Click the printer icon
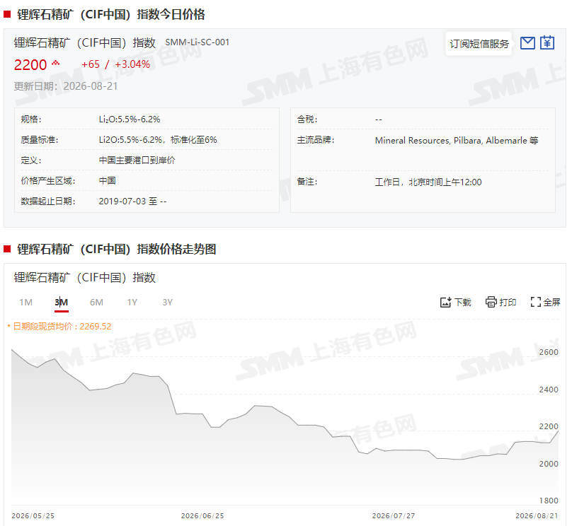 (491, 302)
